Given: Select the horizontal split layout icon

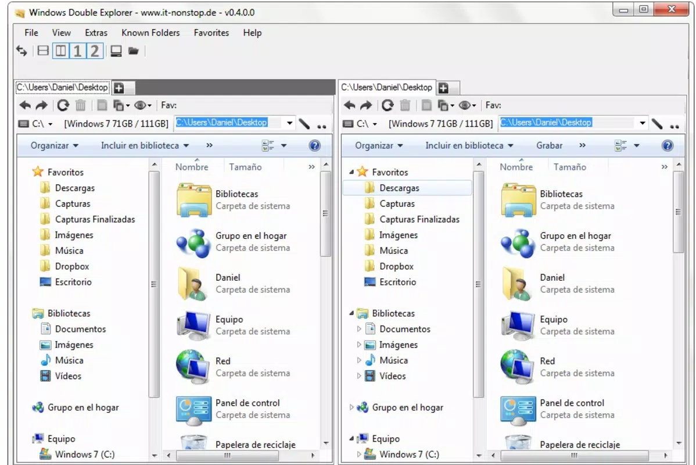Looking at the screenshot, I should [x=43, y=51].
